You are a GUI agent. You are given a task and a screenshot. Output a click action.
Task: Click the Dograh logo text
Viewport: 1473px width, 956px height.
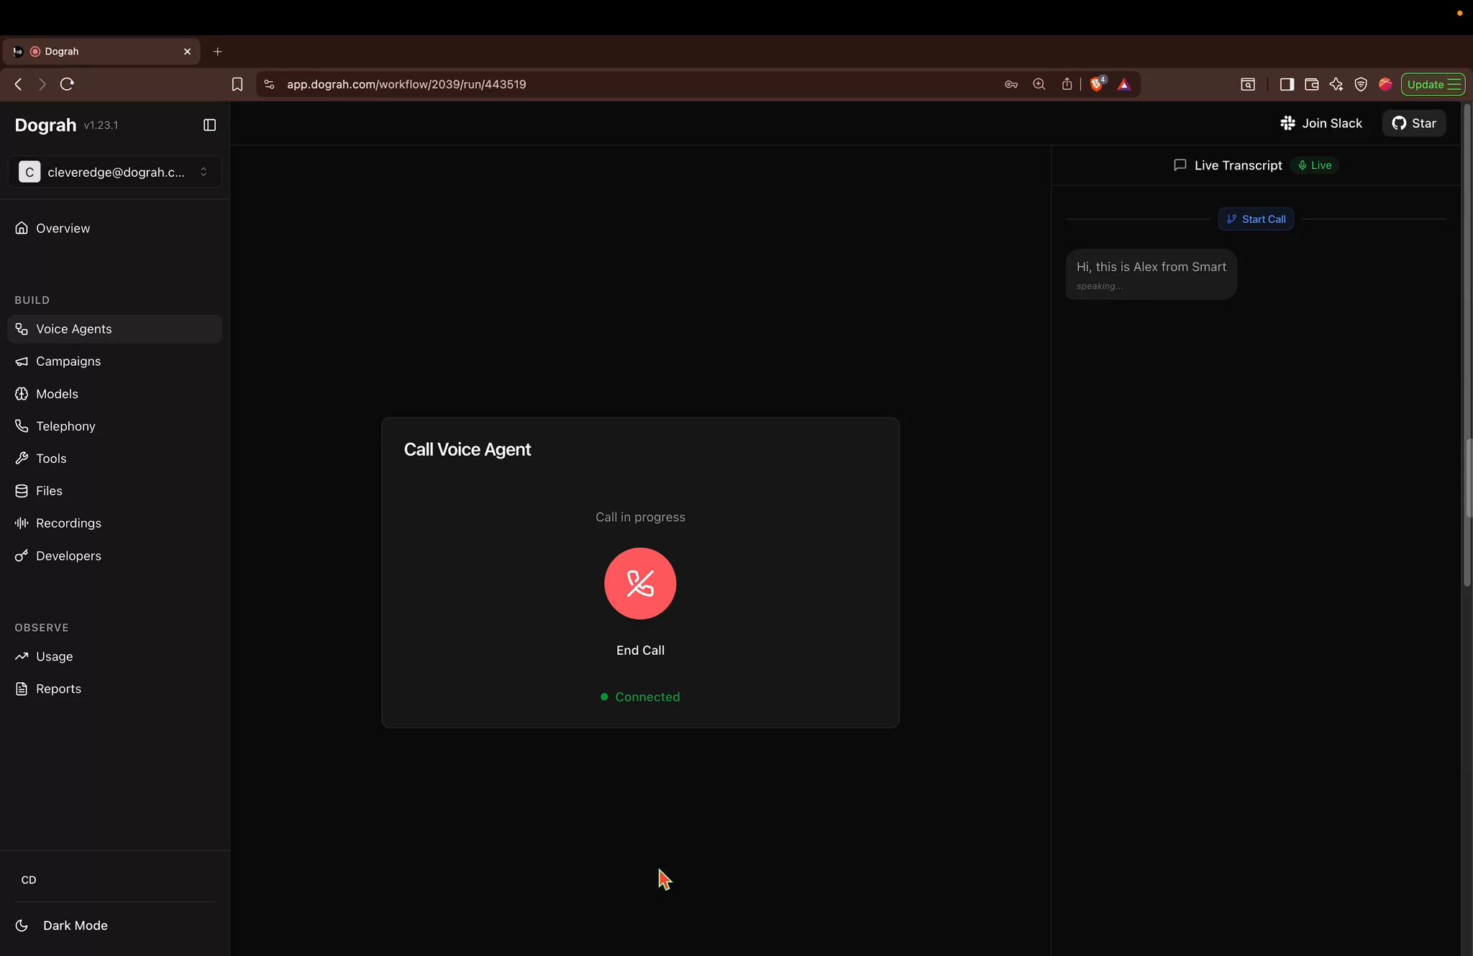pos(45,125)
